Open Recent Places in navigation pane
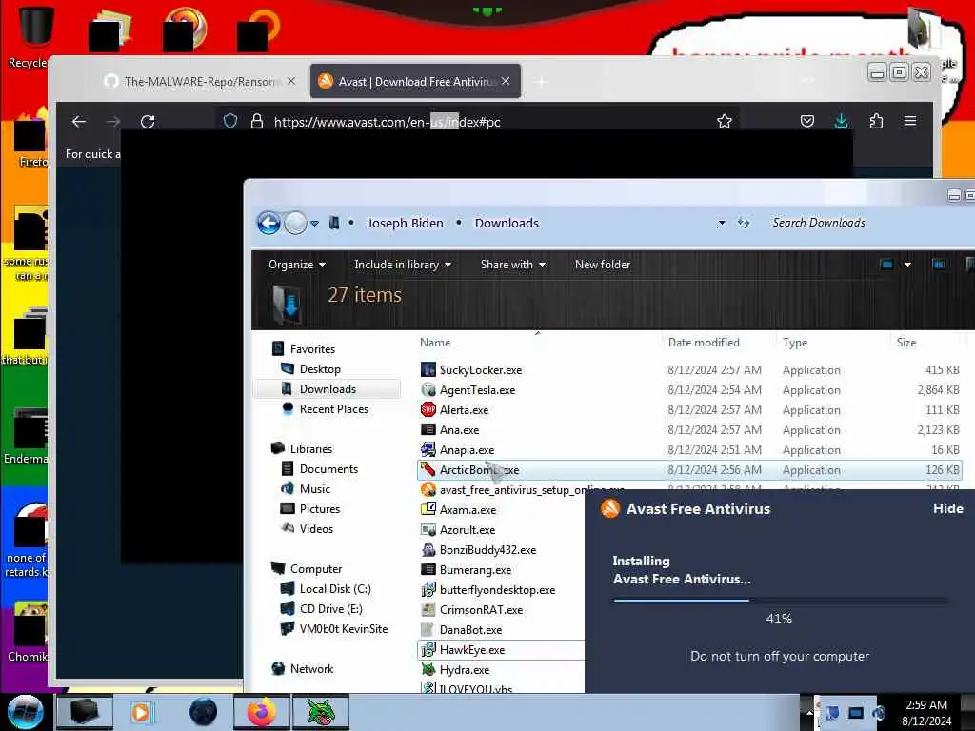The height and width of the screenshot is (731, 975). (x=334, y=409)
